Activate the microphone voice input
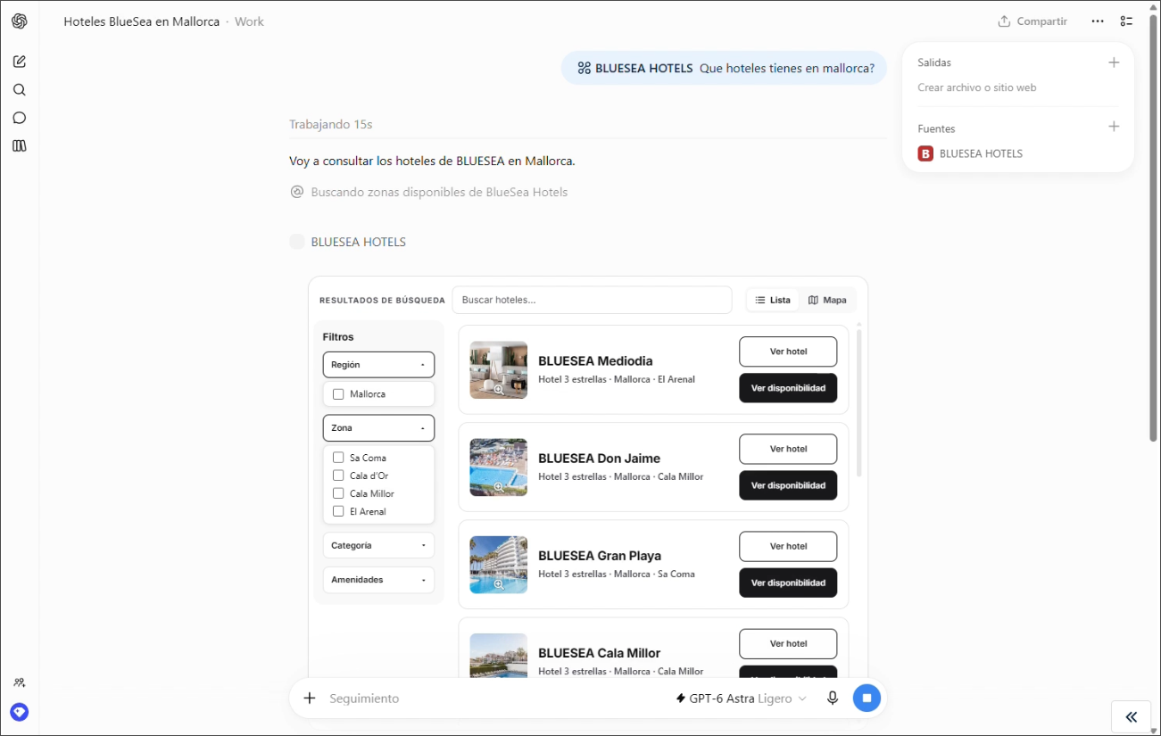1161x736 pixels. pos(833,699)
